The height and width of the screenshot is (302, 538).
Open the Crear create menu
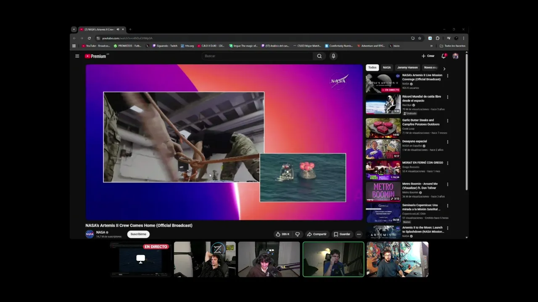pos(428,56)
